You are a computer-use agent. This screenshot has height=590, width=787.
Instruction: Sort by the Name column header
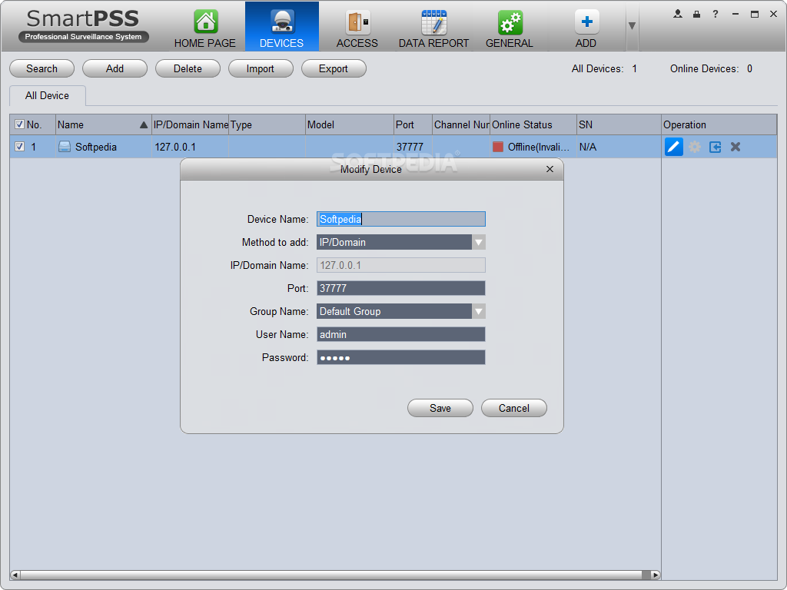click(103, 124)
